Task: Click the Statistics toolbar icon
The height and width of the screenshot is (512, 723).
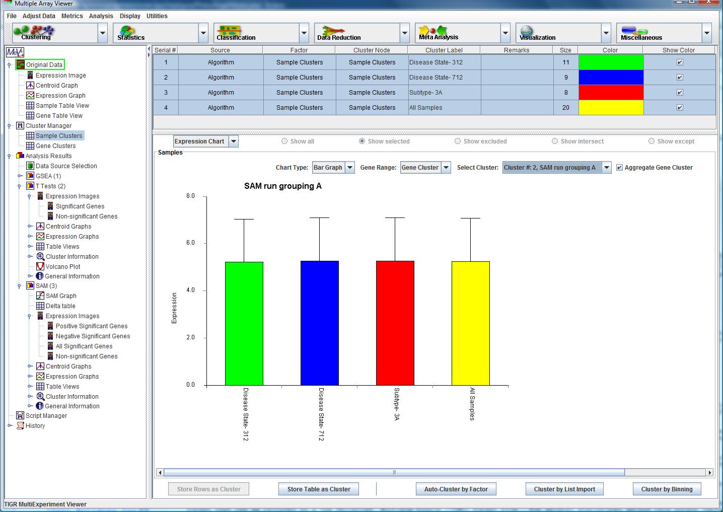Action: click(x=128, y=32)
